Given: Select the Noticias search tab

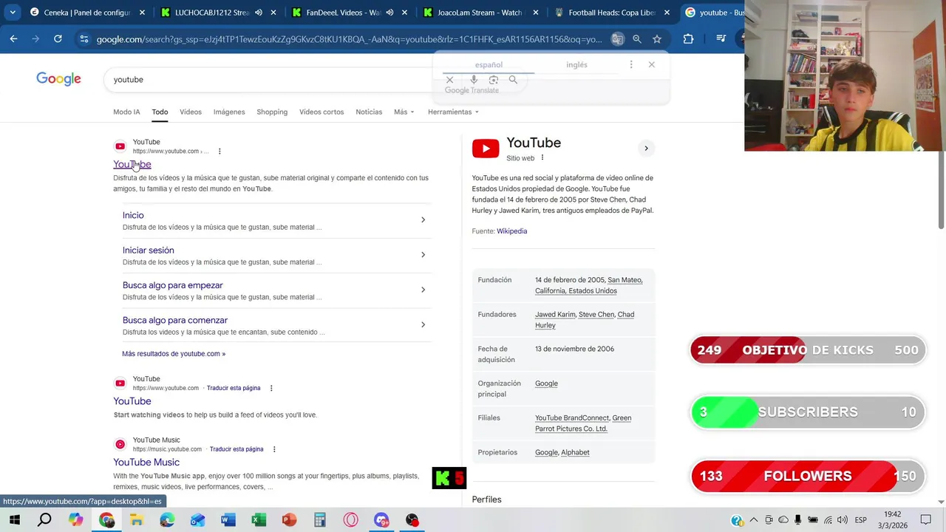Looking at the screenshot, I should [369, 112].
